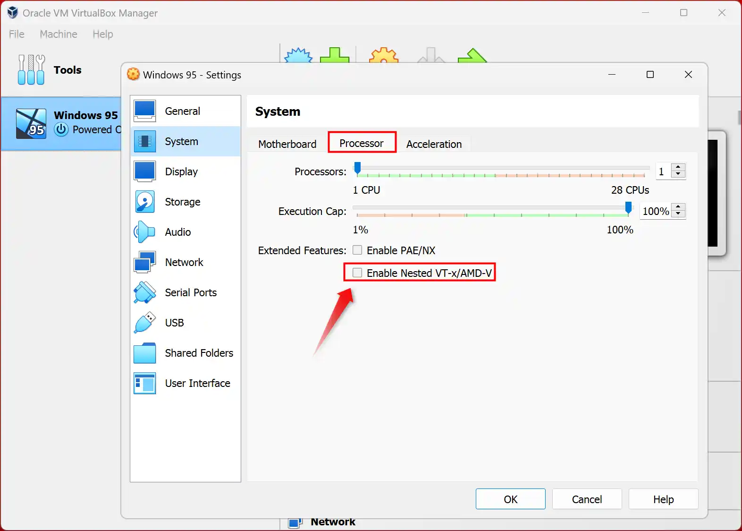Open Shared Folders folder icon
742x531 pixels.
click(144, 353)
